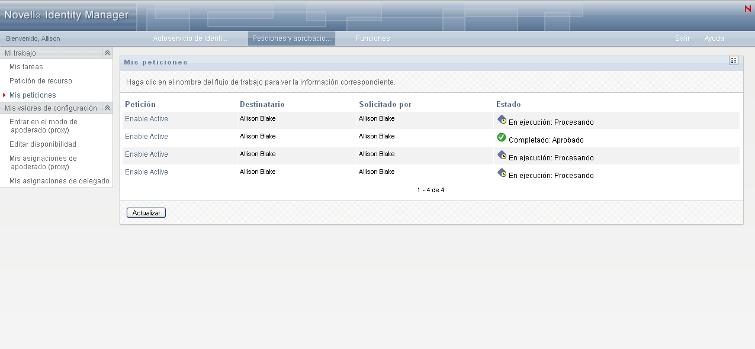
Task: Click the processing status icon in the fourth row
Action: tap(502, 173)
